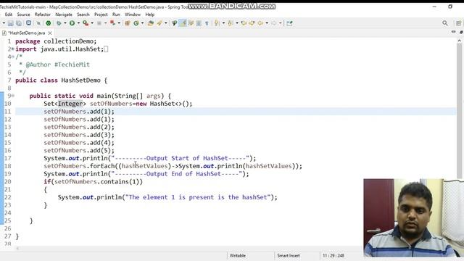Collapse the main method at line 9
Image resolution: width=464 pixels, height=261 pixels.
13,96
